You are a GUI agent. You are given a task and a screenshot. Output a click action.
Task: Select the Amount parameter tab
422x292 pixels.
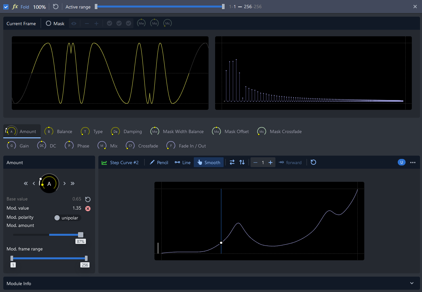[22, 131]
